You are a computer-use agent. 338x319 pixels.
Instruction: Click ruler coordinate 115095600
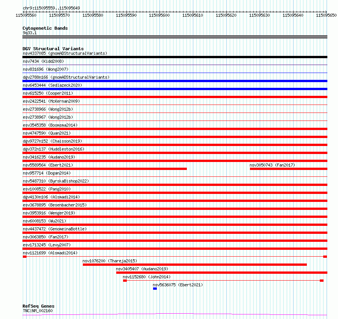click(x=159, y=15)
